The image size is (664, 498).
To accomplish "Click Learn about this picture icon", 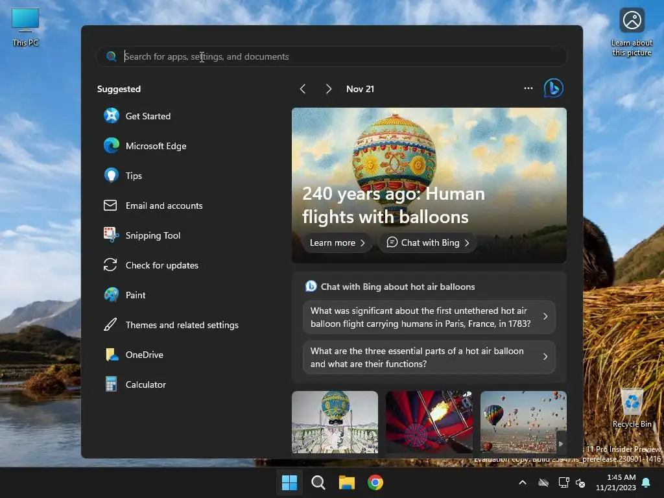I will click(632, 32).
